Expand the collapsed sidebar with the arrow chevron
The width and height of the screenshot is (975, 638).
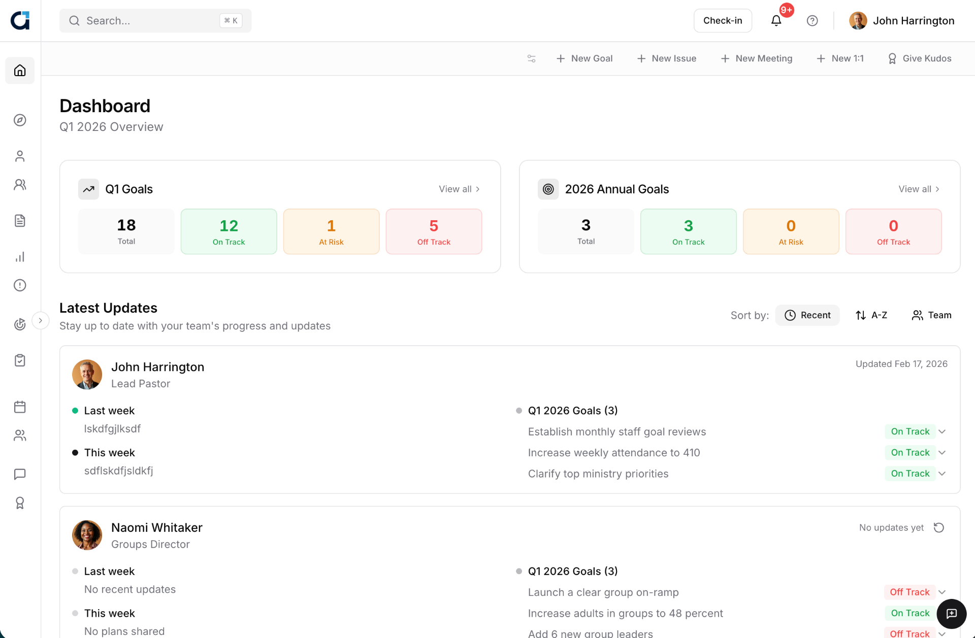pos(41,320)
